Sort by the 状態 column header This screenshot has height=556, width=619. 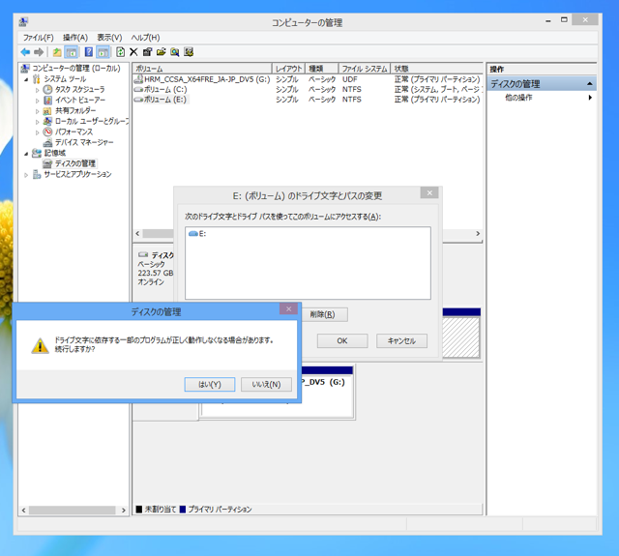436,69
